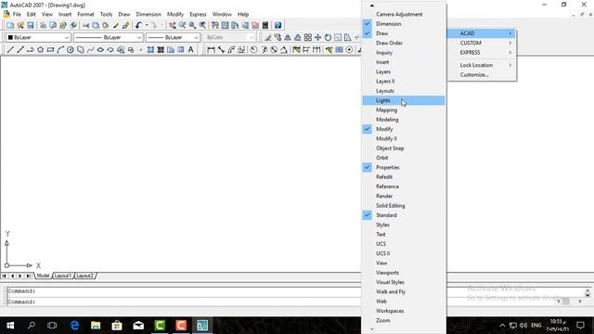Choose Viewports from the toolbar list

(404, 273)
